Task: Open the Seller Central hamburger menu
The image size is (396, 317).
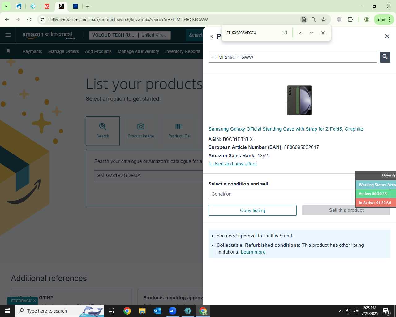Action: tap(8, 35)
